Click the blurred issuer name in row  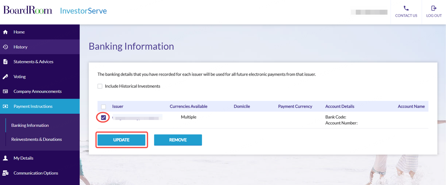(137, 117)
